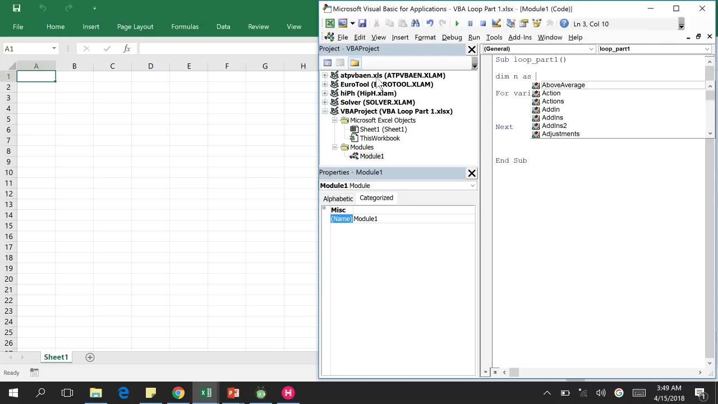718x404 pixels.
Task: Open Google Chrome from the taskbar
Action: 178,393
